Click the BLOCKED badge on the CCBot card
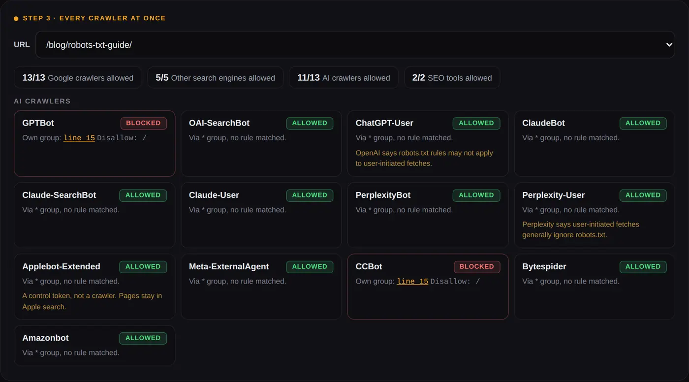This screenshot has width=689, height=382. point(476,266)
